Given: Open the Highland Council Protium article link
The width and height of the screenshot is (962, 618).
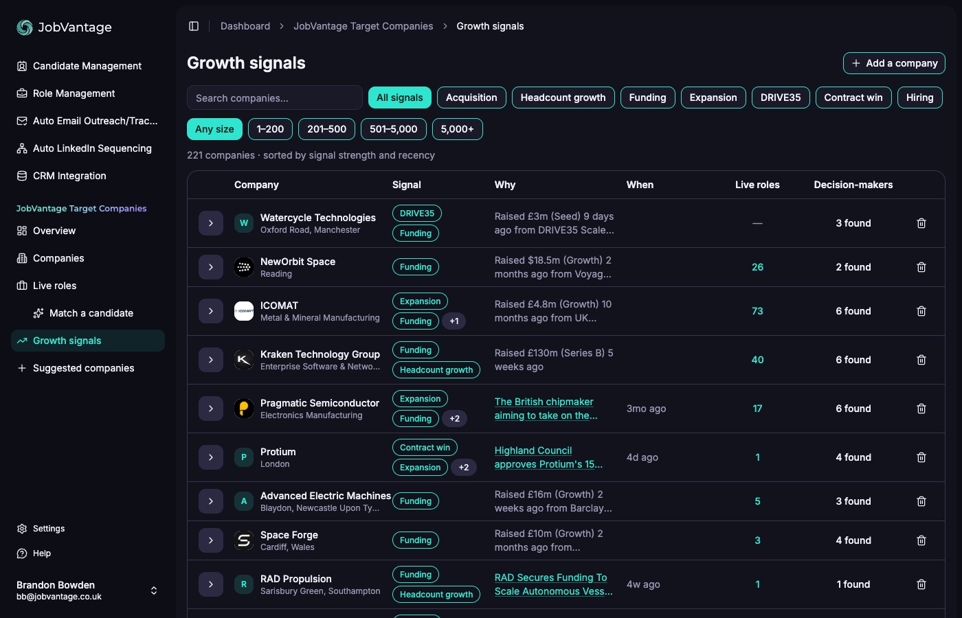Looking at the screenshot, I should [x=548, y=457].
